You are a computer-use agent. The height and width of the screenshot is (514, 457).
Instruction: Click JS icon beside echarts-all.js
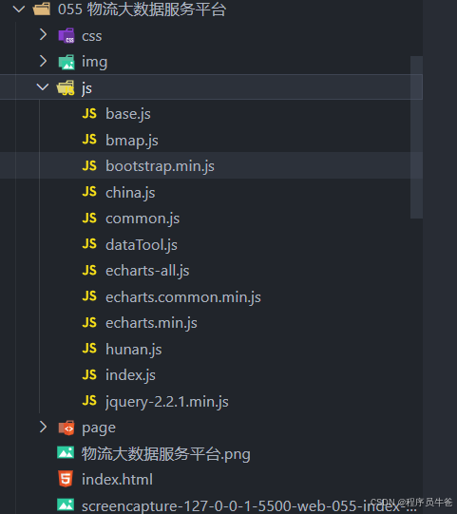(x=89, y=271)
